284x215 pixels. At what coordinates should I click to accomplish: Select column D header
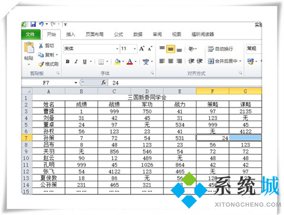pos(147,91)
